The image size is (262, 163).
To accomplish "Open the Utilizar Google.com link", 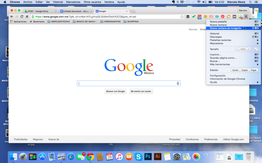I will [233, 139].
